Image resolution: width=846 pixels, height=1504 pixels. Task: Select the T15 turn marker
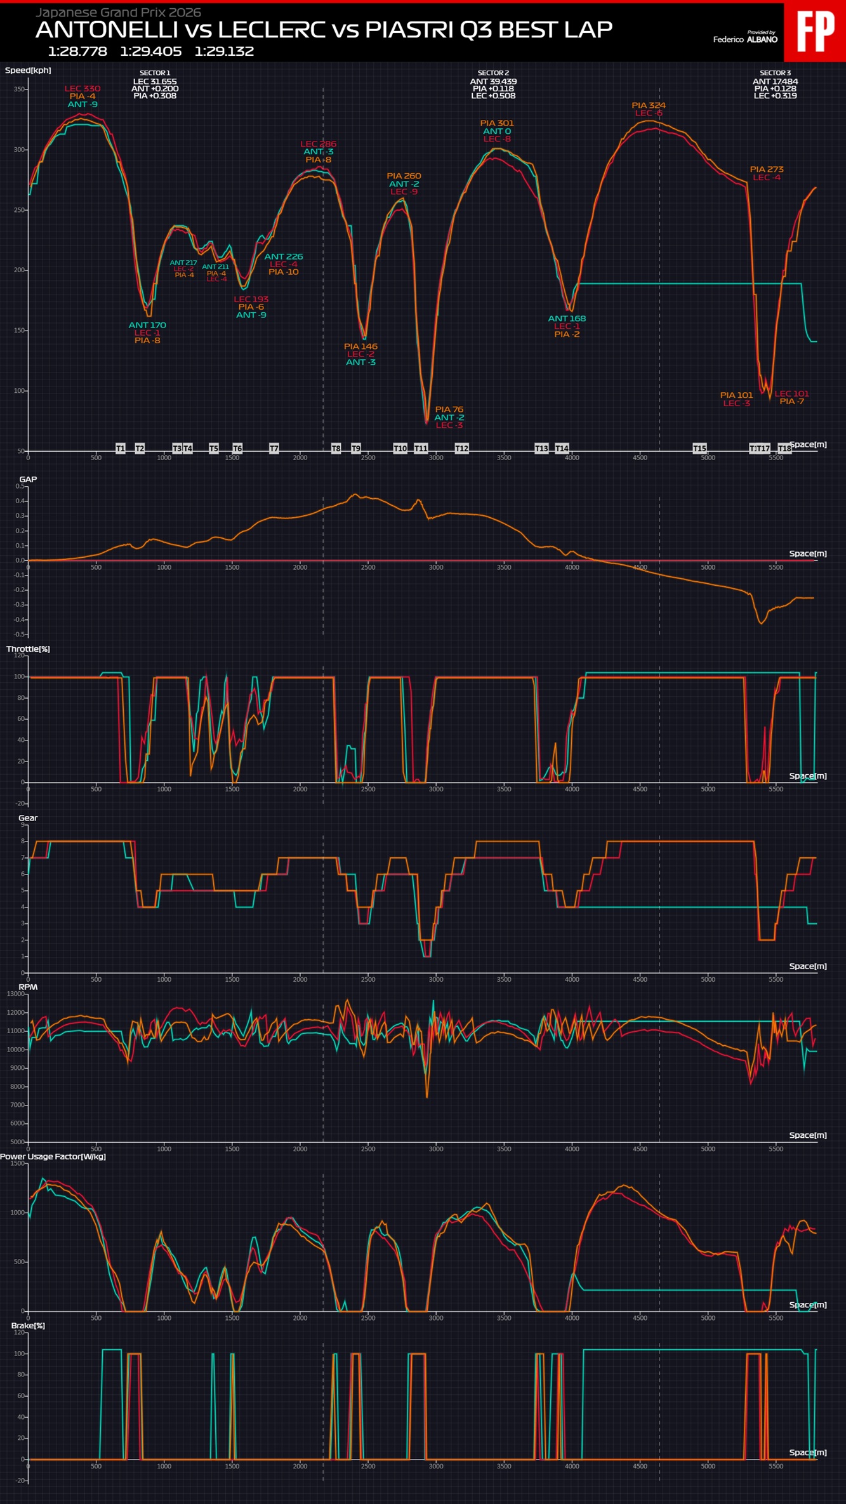699,448
